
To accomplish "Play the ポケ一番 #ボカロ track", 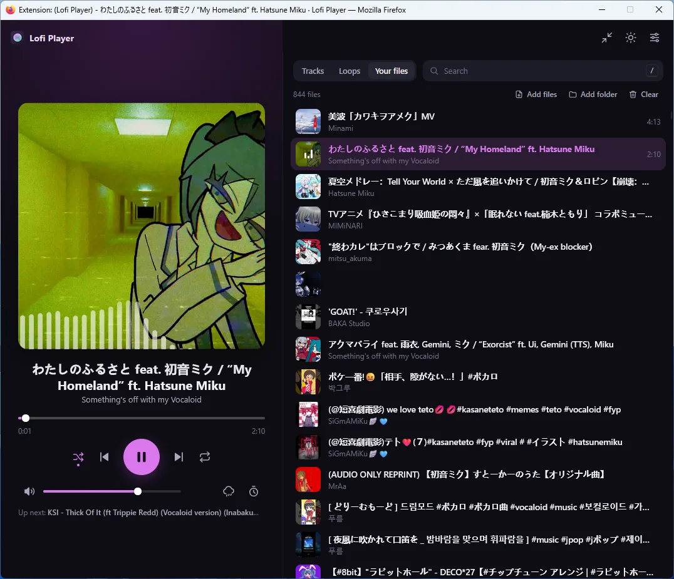I will tap(478, 382).
